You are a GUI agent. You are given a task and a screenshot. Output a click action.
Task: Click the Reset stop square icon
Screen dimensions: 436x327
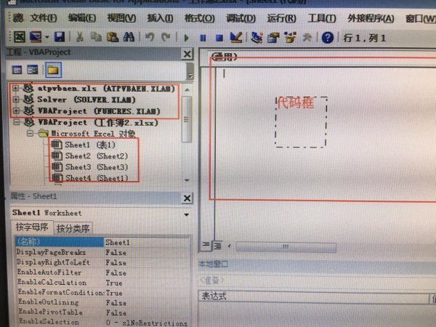(219, 38)
